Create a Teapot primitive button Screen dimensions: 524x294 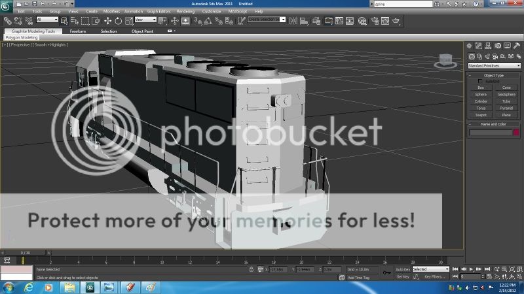pos(481,115)
